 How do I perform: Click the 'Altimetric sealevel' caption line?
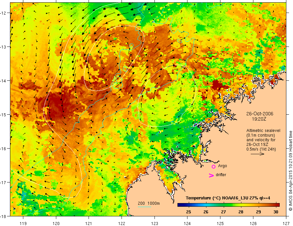(x=263, y=131)
